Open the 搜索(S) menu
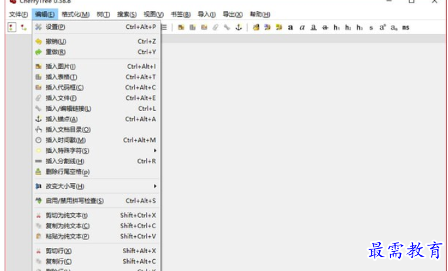Screen dimensions: 448x271 pos(126,14)
